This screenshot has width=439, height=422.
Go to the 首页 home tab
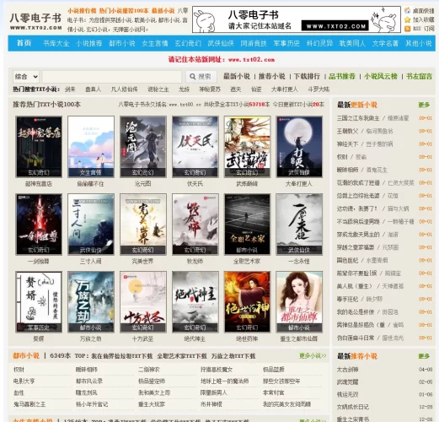coord(24,43)
